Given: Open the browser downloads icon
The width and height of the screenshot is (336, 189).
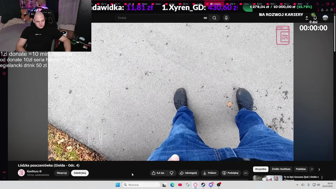Looking at the screenshot, I should click(x=327, y=10).
